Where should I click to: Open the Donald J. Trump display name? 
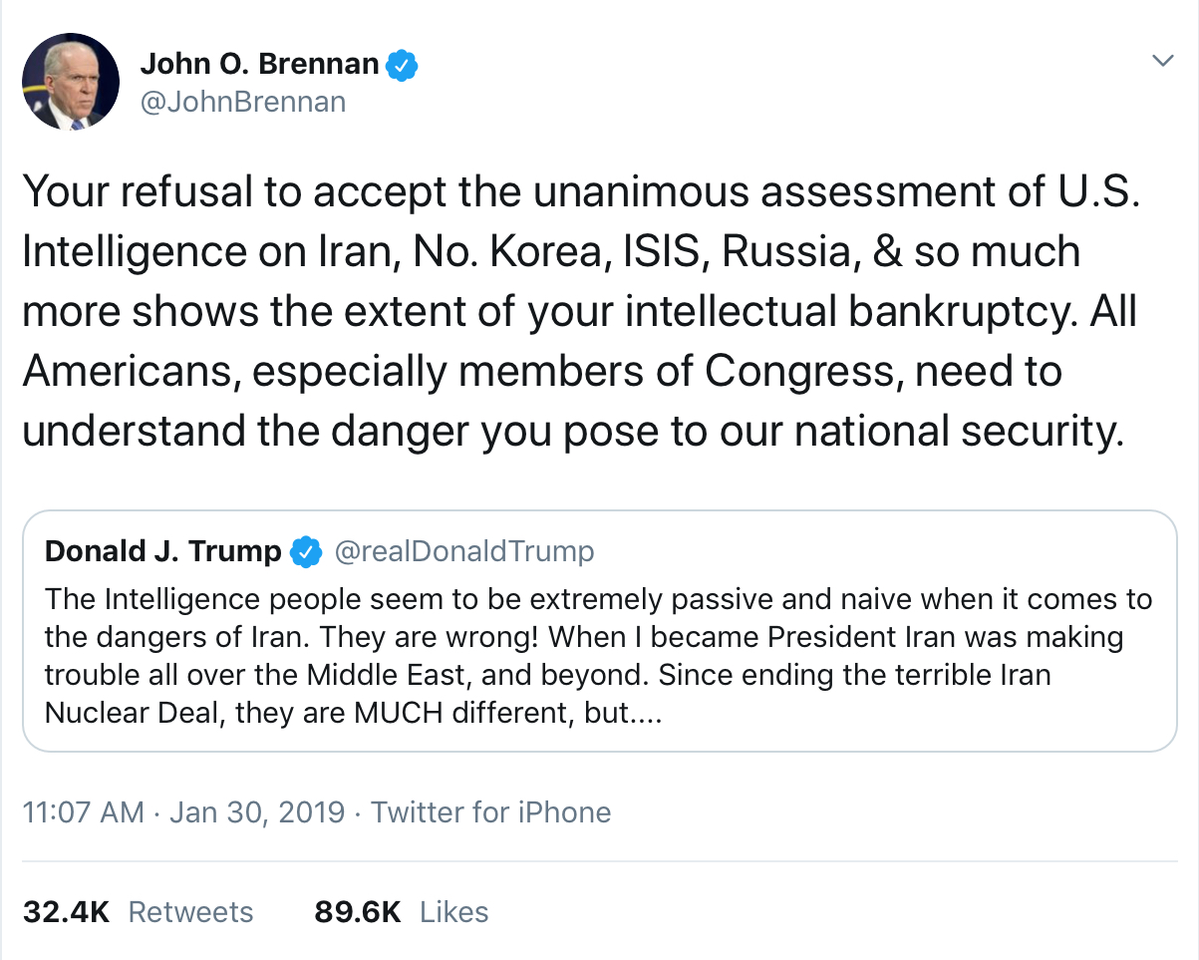[x=163, y=551]
